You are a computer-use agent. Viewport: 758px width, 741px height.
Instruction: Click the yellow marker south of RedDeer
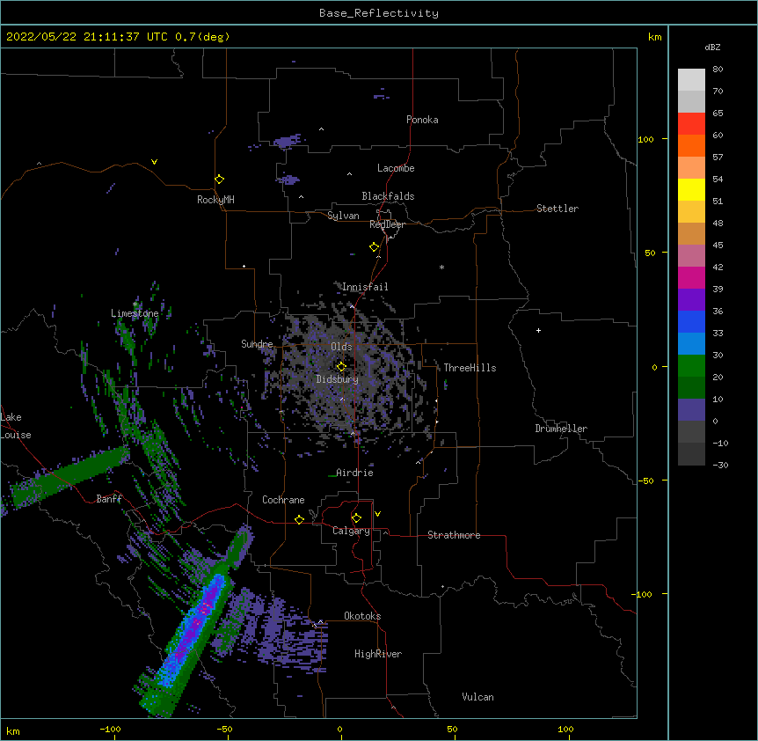tap(375, 246)
